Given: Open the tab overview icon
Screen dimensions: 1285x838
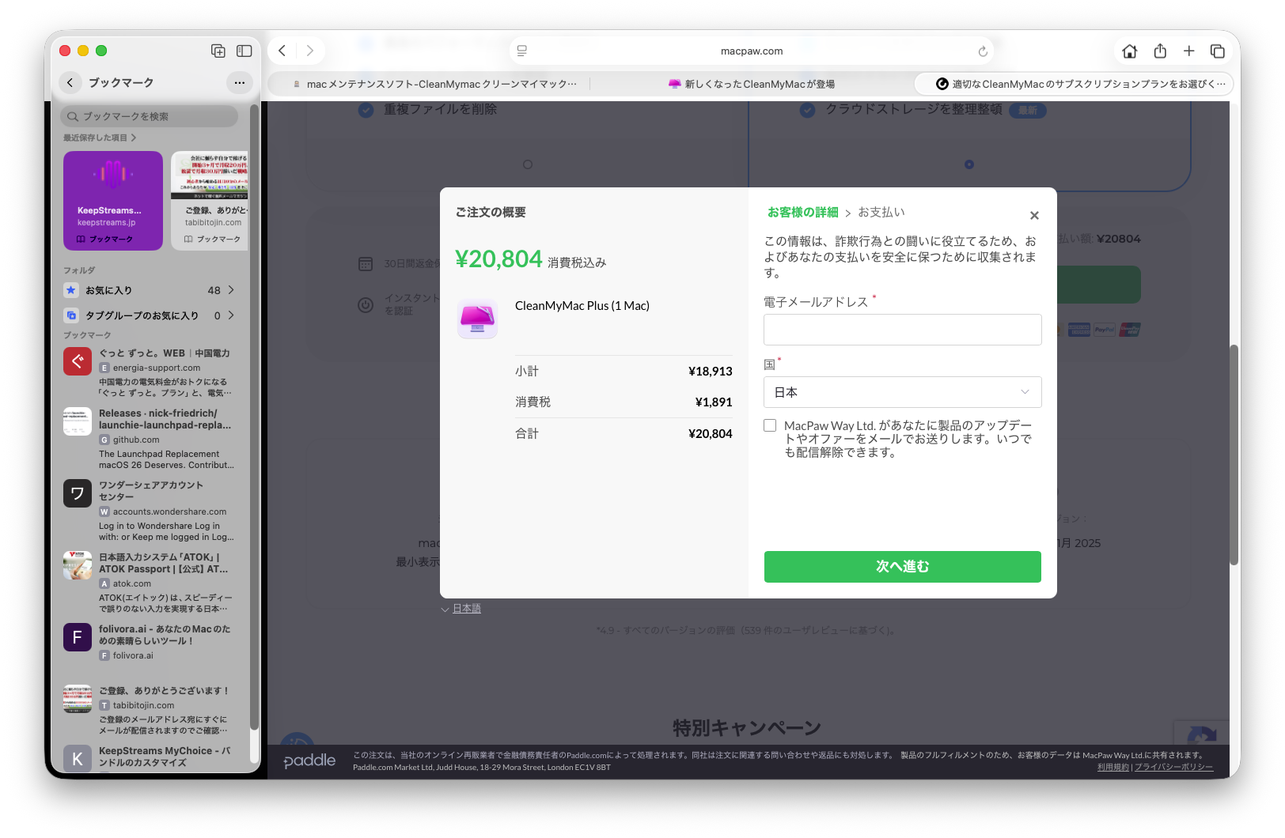Looking at the screenshot, I should (x=1217, y=51).
